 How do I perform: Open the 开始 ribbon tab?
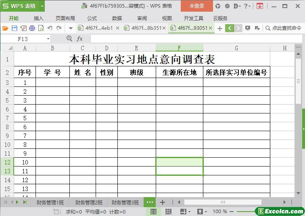[x=14, y=19]
